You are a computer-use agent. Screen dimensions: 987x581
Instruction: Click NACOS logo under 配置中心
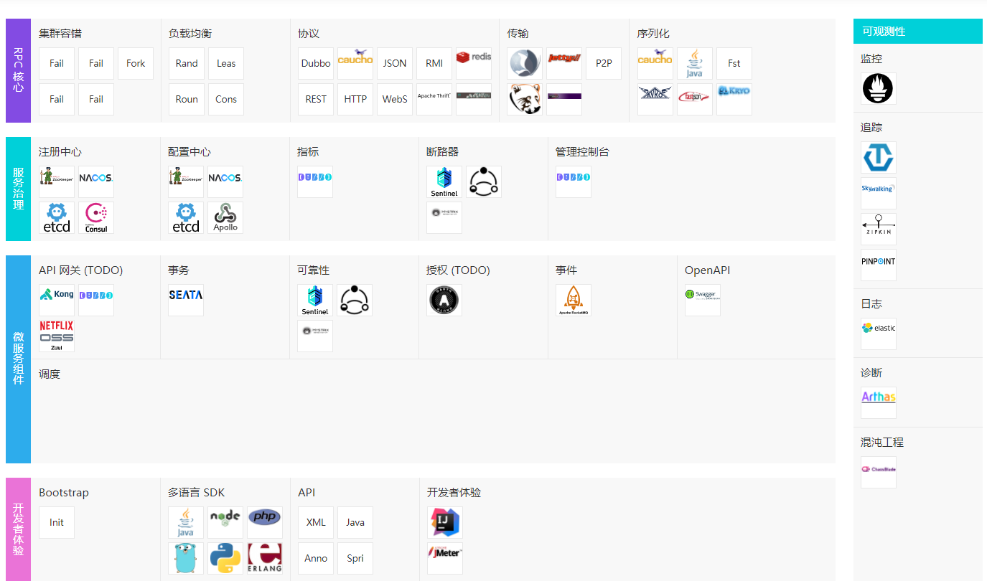pos(225,181)
